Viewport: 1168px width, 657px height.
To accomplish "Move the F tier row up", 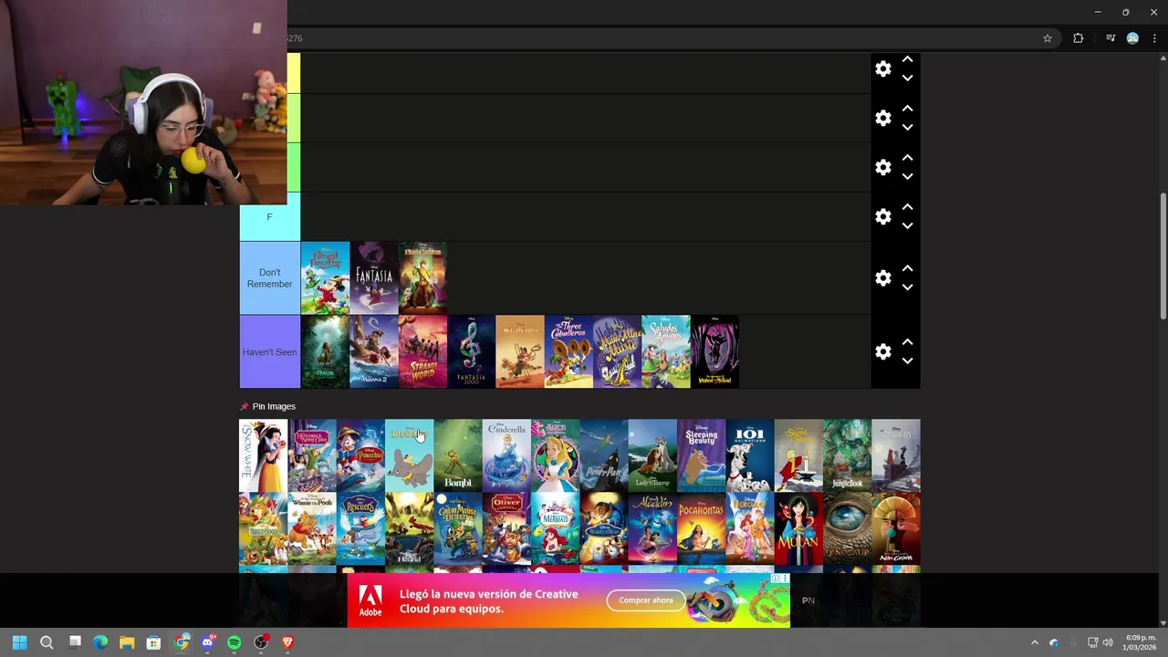I will (907, 207).
